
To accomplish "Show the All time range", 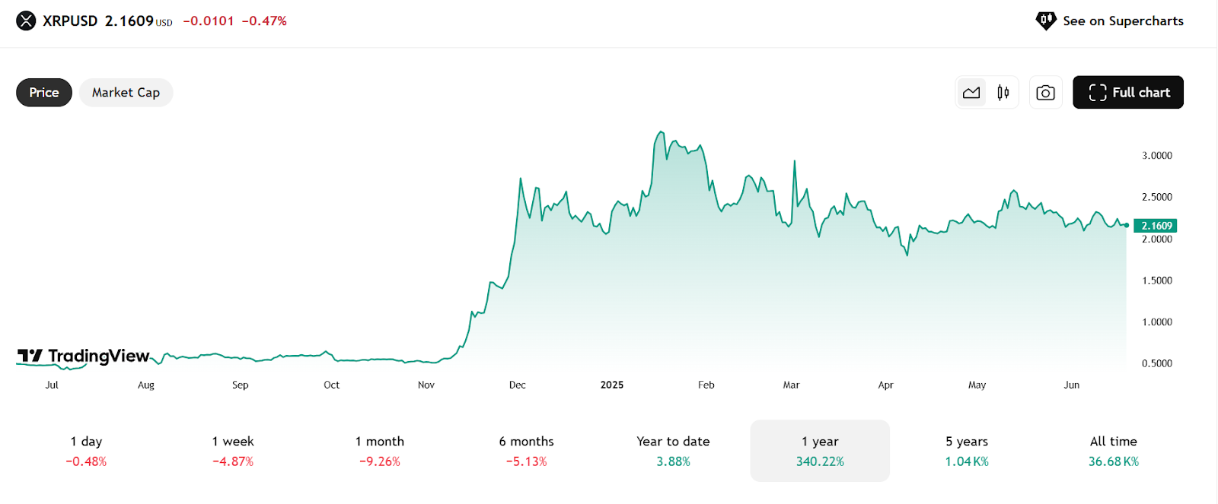I will (1114, 451).
